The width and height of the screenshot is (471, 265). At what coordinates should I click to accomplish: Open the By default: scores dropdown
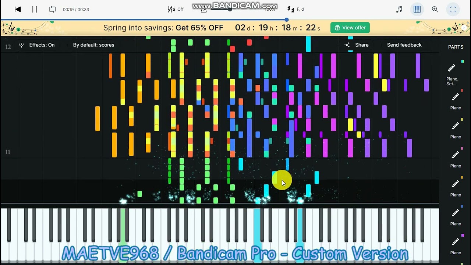93,45
